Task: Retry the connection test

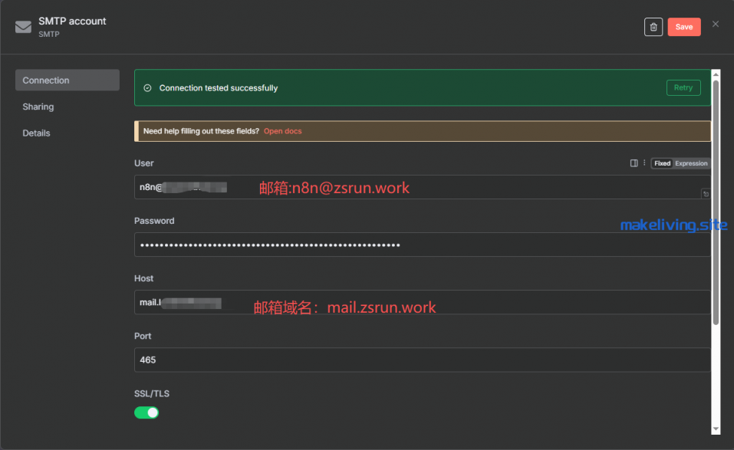Action: coord(683,87)
